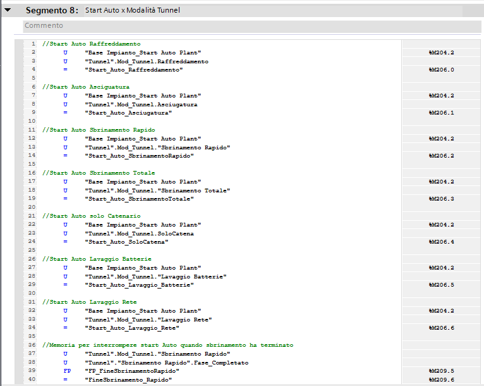This screenshot has width=484, height=386.
Task: Select comment '//Start Auto solo Catenario'
Action: tap(92, 216)
